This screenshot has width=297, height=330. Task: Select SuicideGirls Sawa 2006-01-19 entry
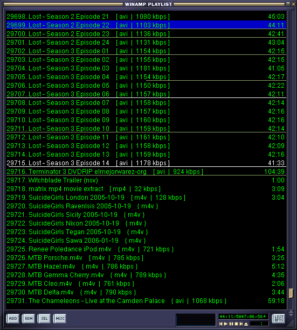click(x=146, y=241)
